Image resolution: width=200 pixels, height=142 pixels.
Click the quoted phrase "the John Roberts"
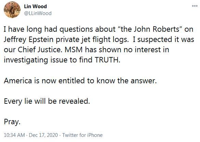tap(150, 29)
